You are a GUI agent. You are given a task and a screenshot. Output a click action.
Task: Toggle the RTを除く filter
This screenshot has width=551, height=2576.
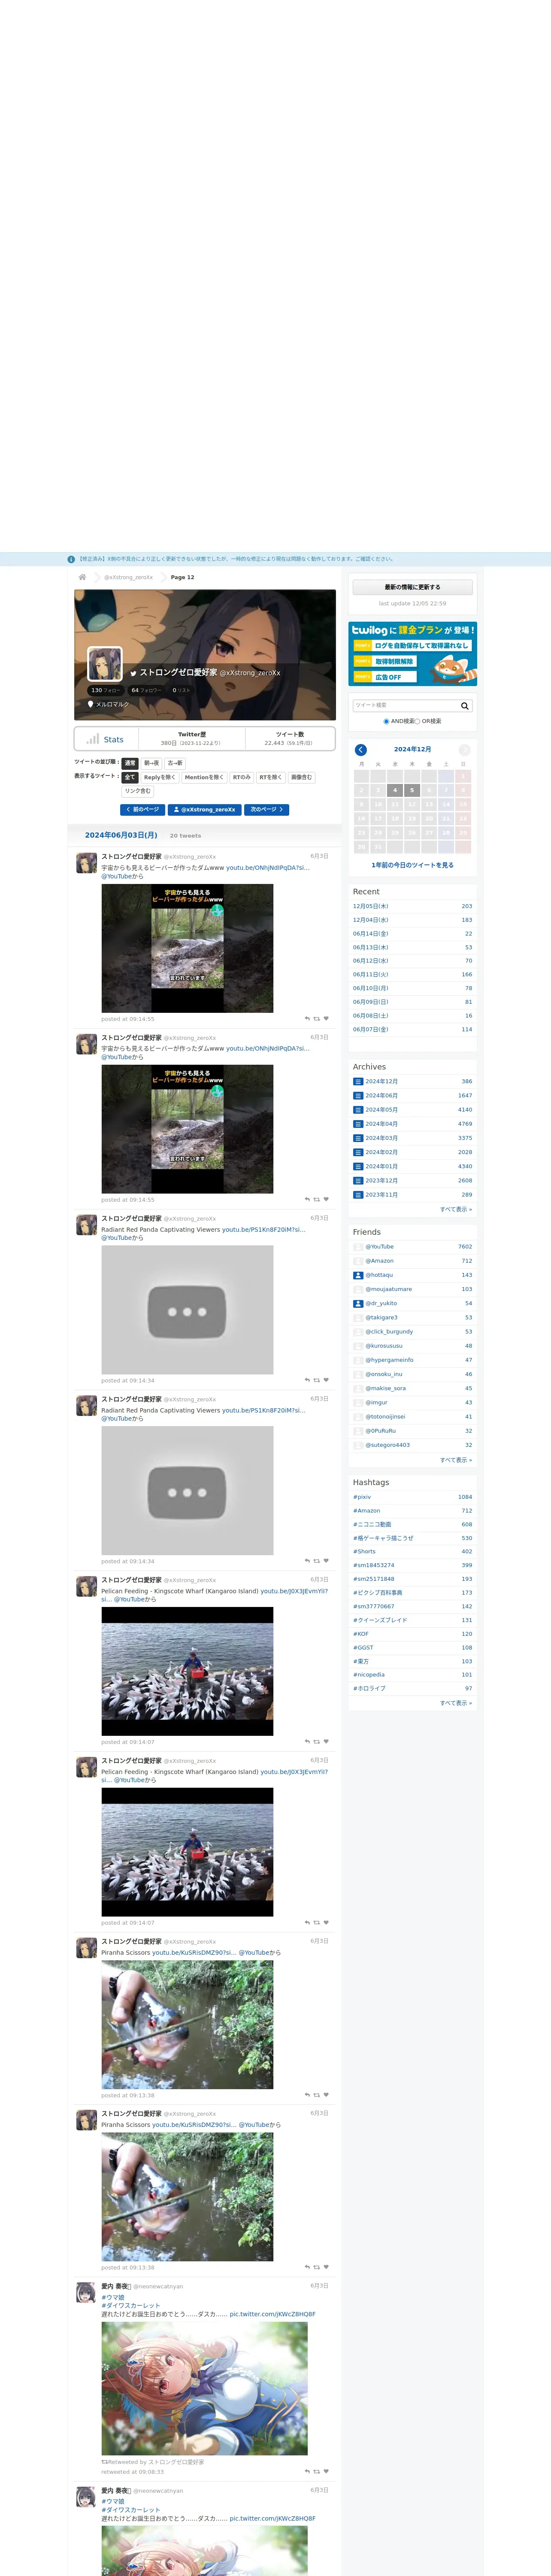[271, 777]
